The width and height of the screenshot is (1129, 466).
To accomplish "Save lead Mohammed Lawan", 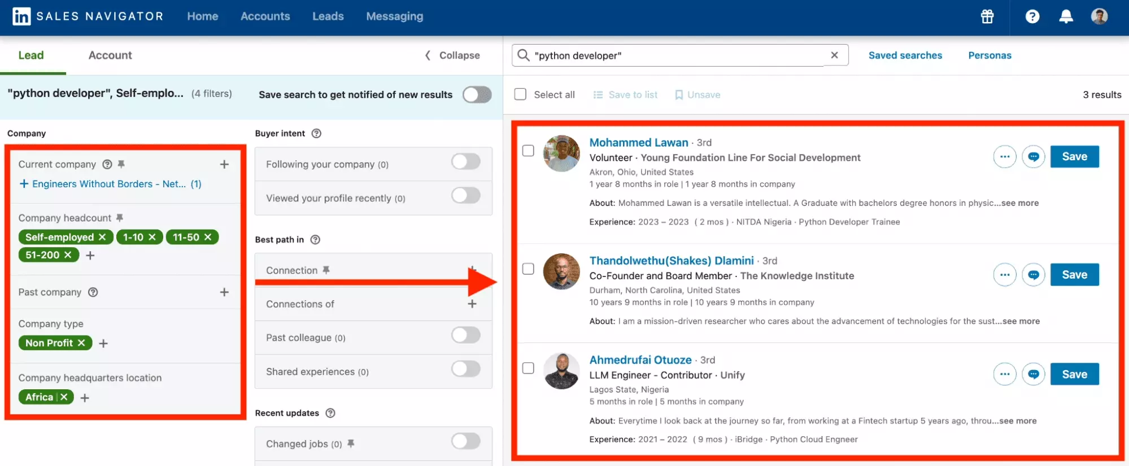I will tap(1075, 157).
